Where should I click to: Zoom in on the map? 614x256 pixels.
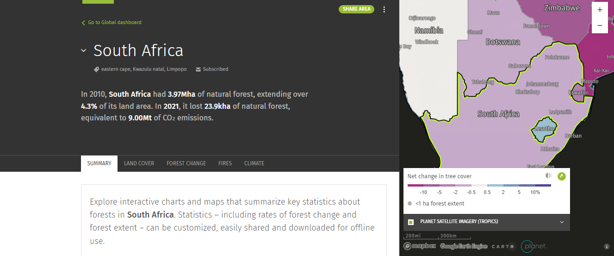(x=600, y=10)
